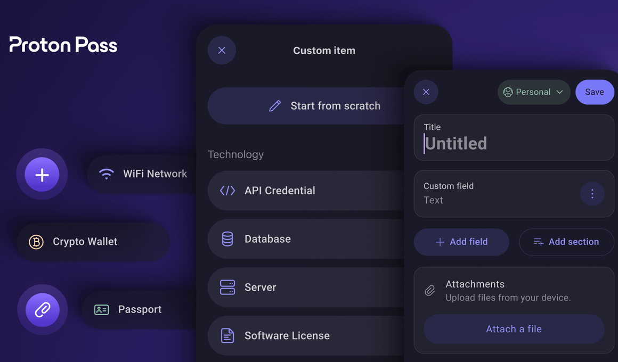Click the Passport ID card icon
618x362 pixels.
(x=102, y=310)
